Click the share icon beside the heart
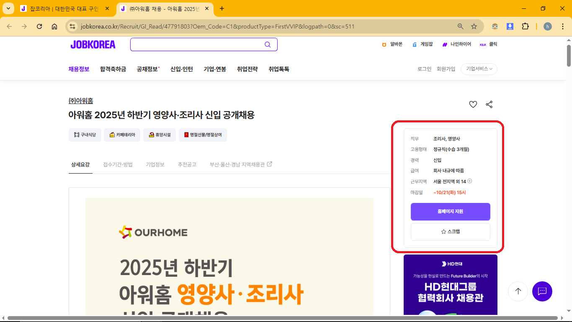The height and width of the screenshot is (322, 572). (x=489, y=104)
